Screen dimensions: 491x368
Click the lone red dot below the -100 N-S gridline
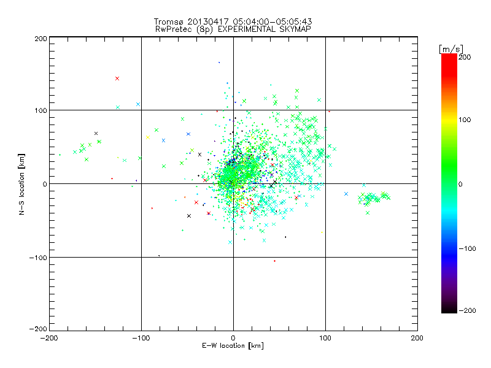click(x=274, y=261)
